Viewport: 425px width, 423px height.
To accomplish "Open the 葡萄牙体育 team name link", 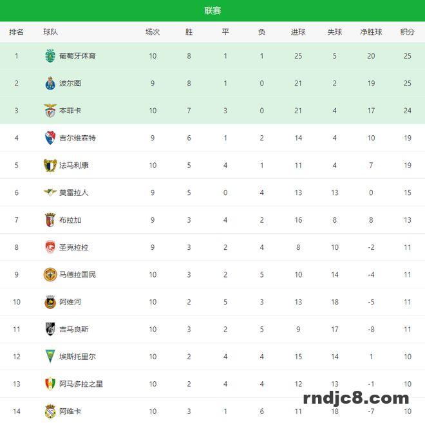I will 77,56.
